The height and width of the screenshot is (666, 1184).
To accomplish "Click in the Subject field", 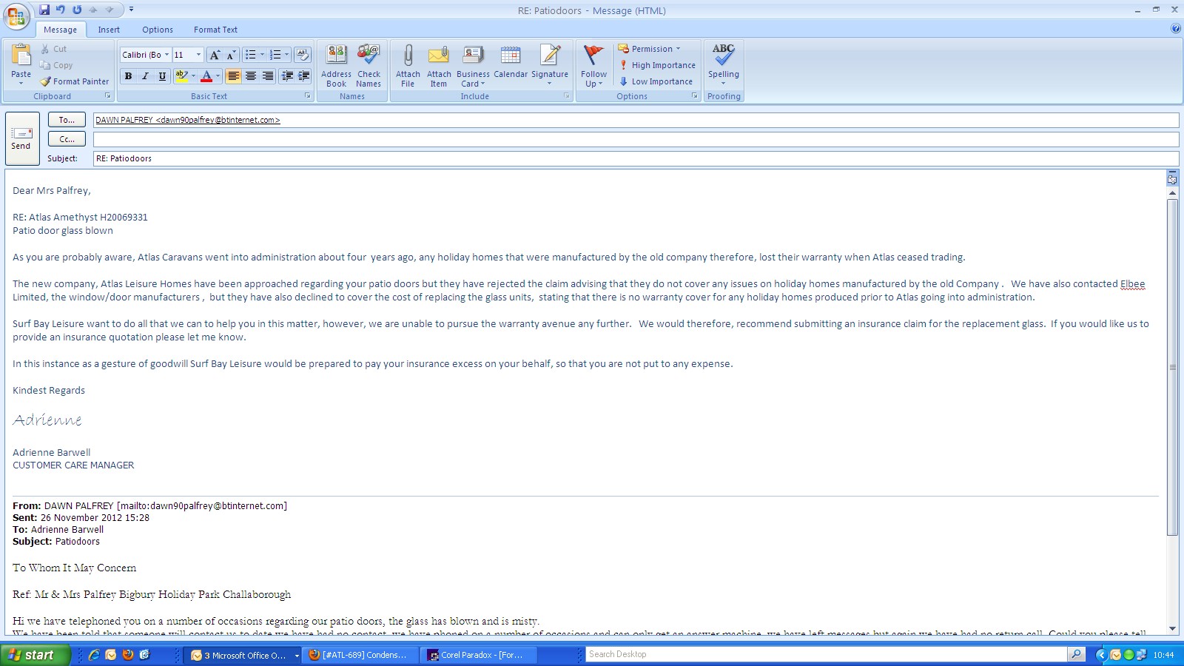I will click(x=636, y=158).
